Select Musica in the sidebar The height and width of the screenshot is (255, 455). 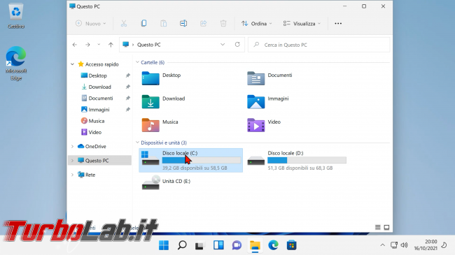click(96, 121)
